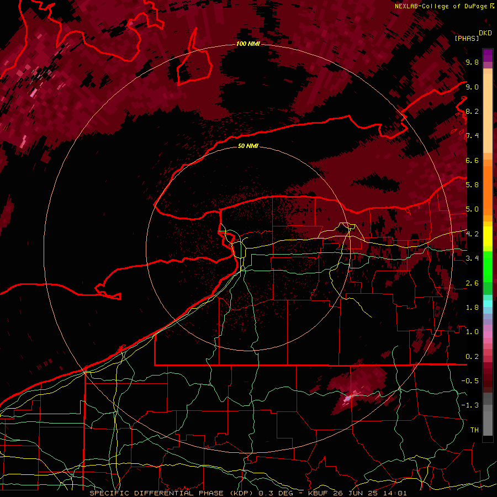This screenshot has width=497, height=497.
Task: Click the [PHAS] legend unit label
Action: [x=467, y=39]
